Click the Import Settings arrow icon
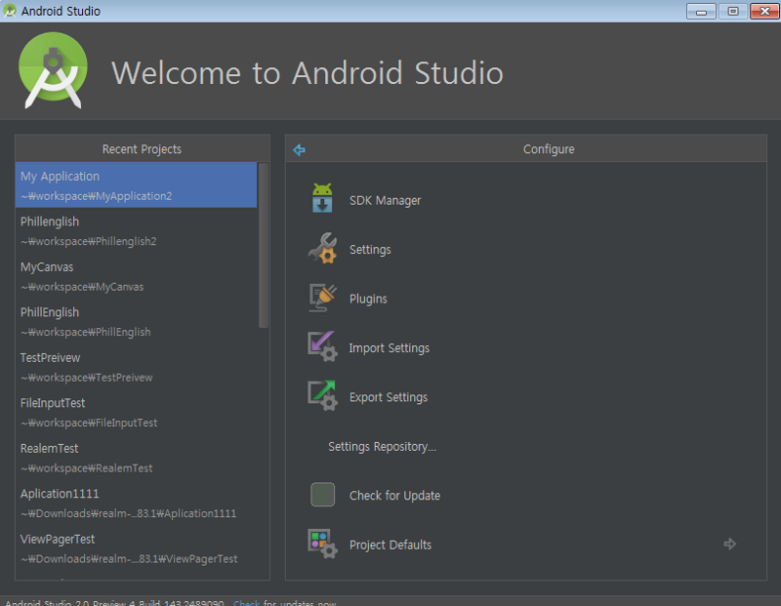Image resolution: width=781 pixels, height=606 pixels. pos(323,346)
